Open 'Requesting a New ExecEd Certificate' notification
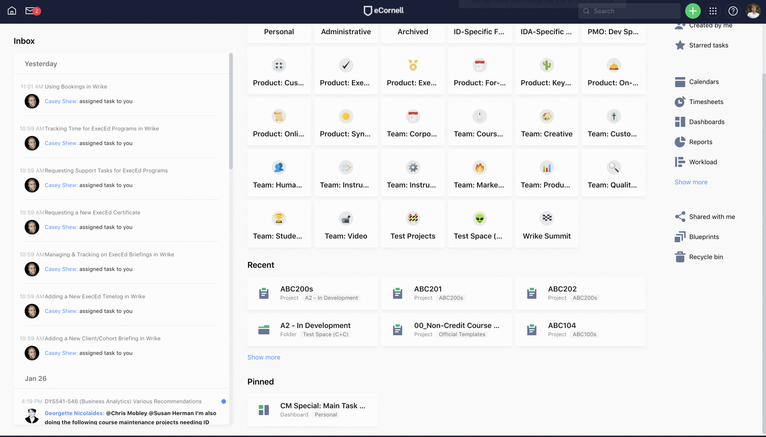 point(121,220)
